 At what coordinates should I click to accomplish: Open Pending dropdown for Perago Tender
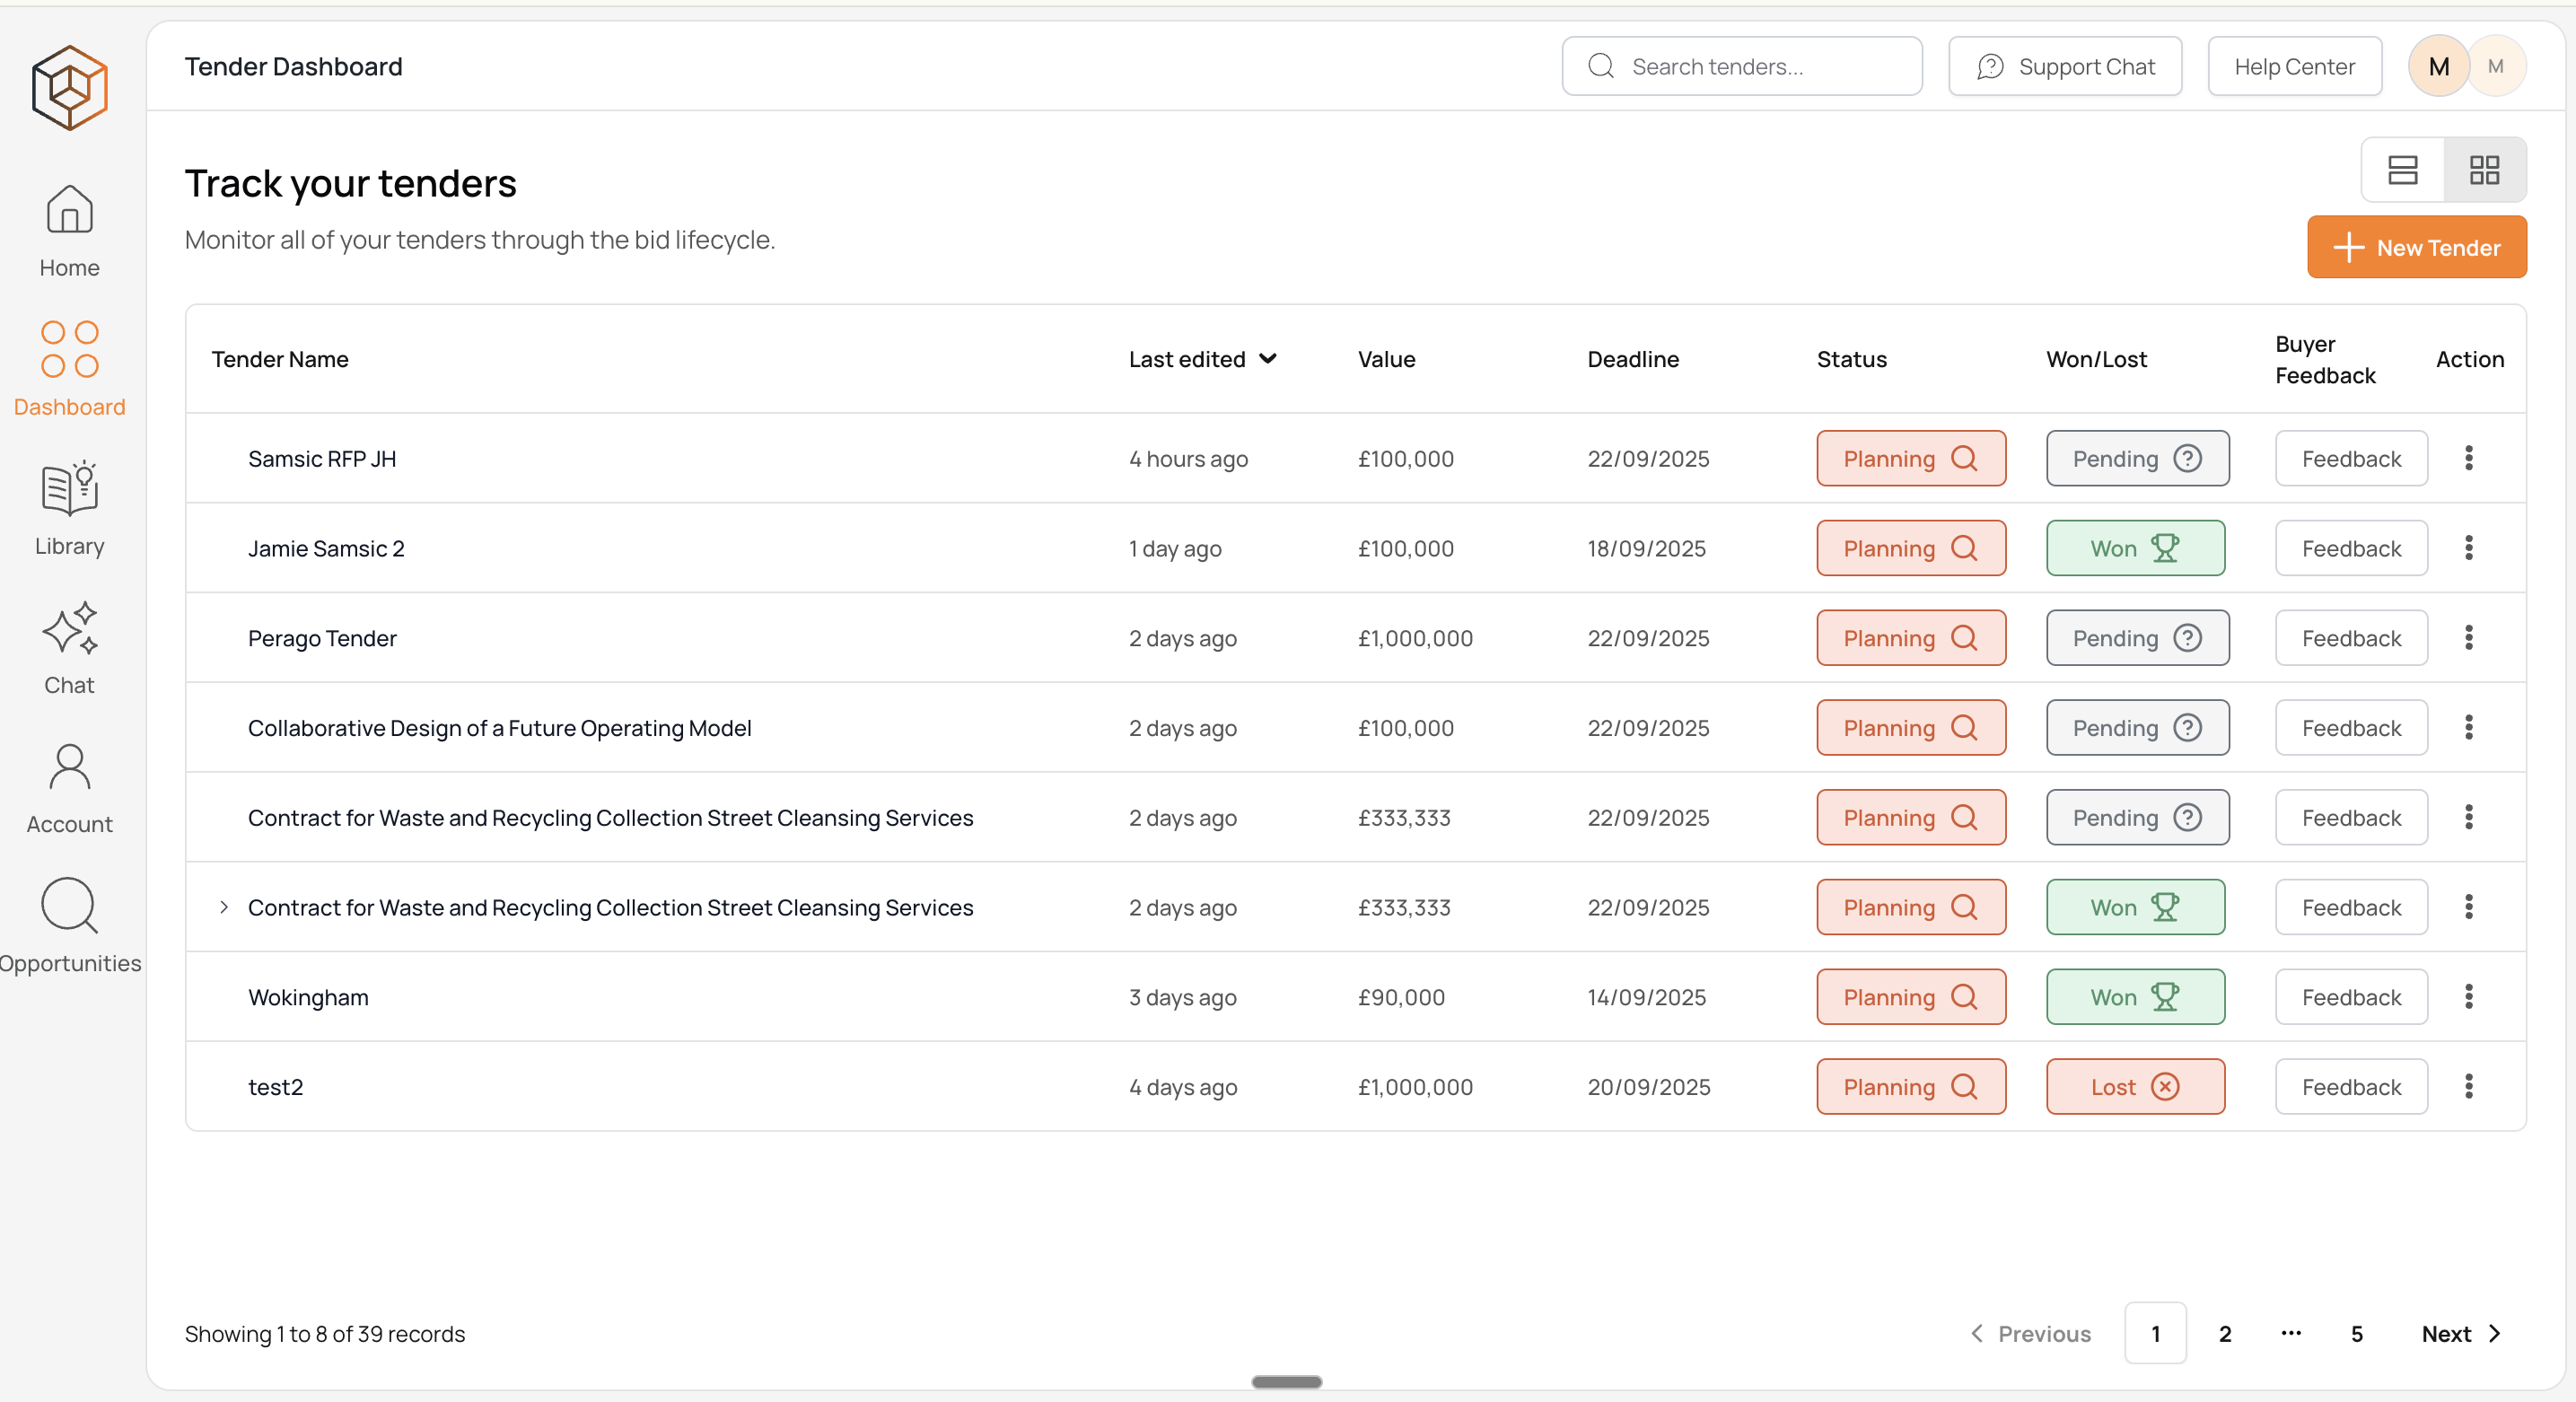coord(2137,638)
